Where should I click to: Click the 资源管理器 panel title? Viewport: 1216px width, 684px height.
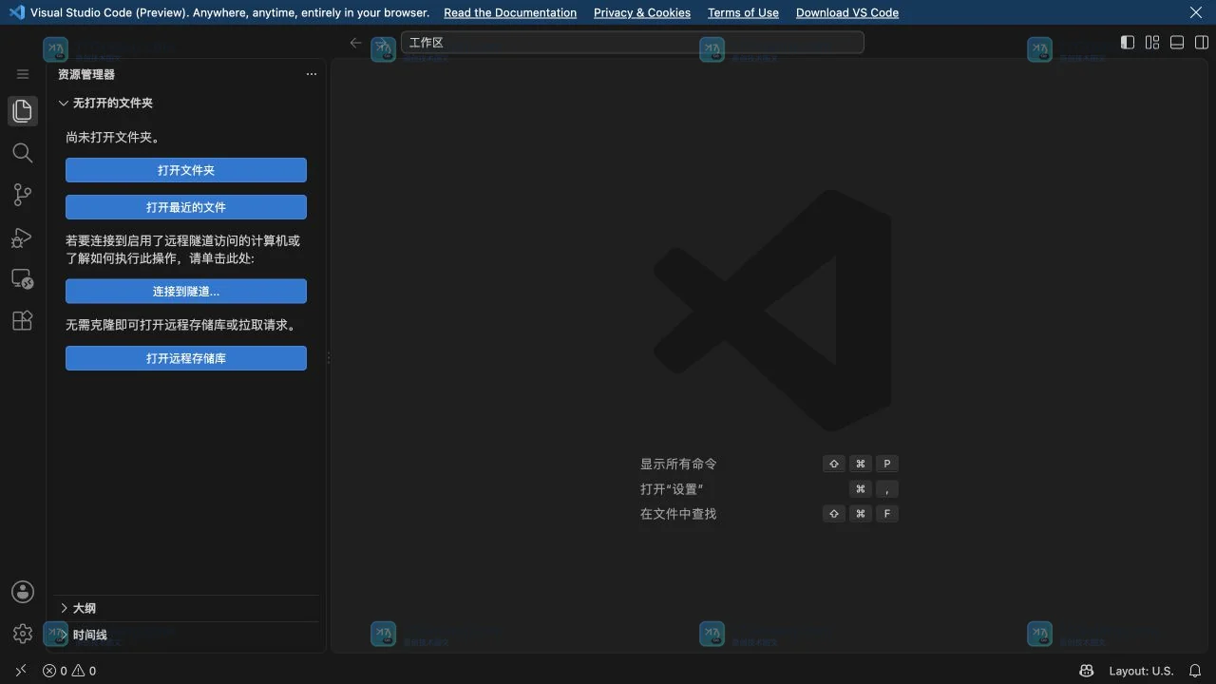tap(86, 74)
